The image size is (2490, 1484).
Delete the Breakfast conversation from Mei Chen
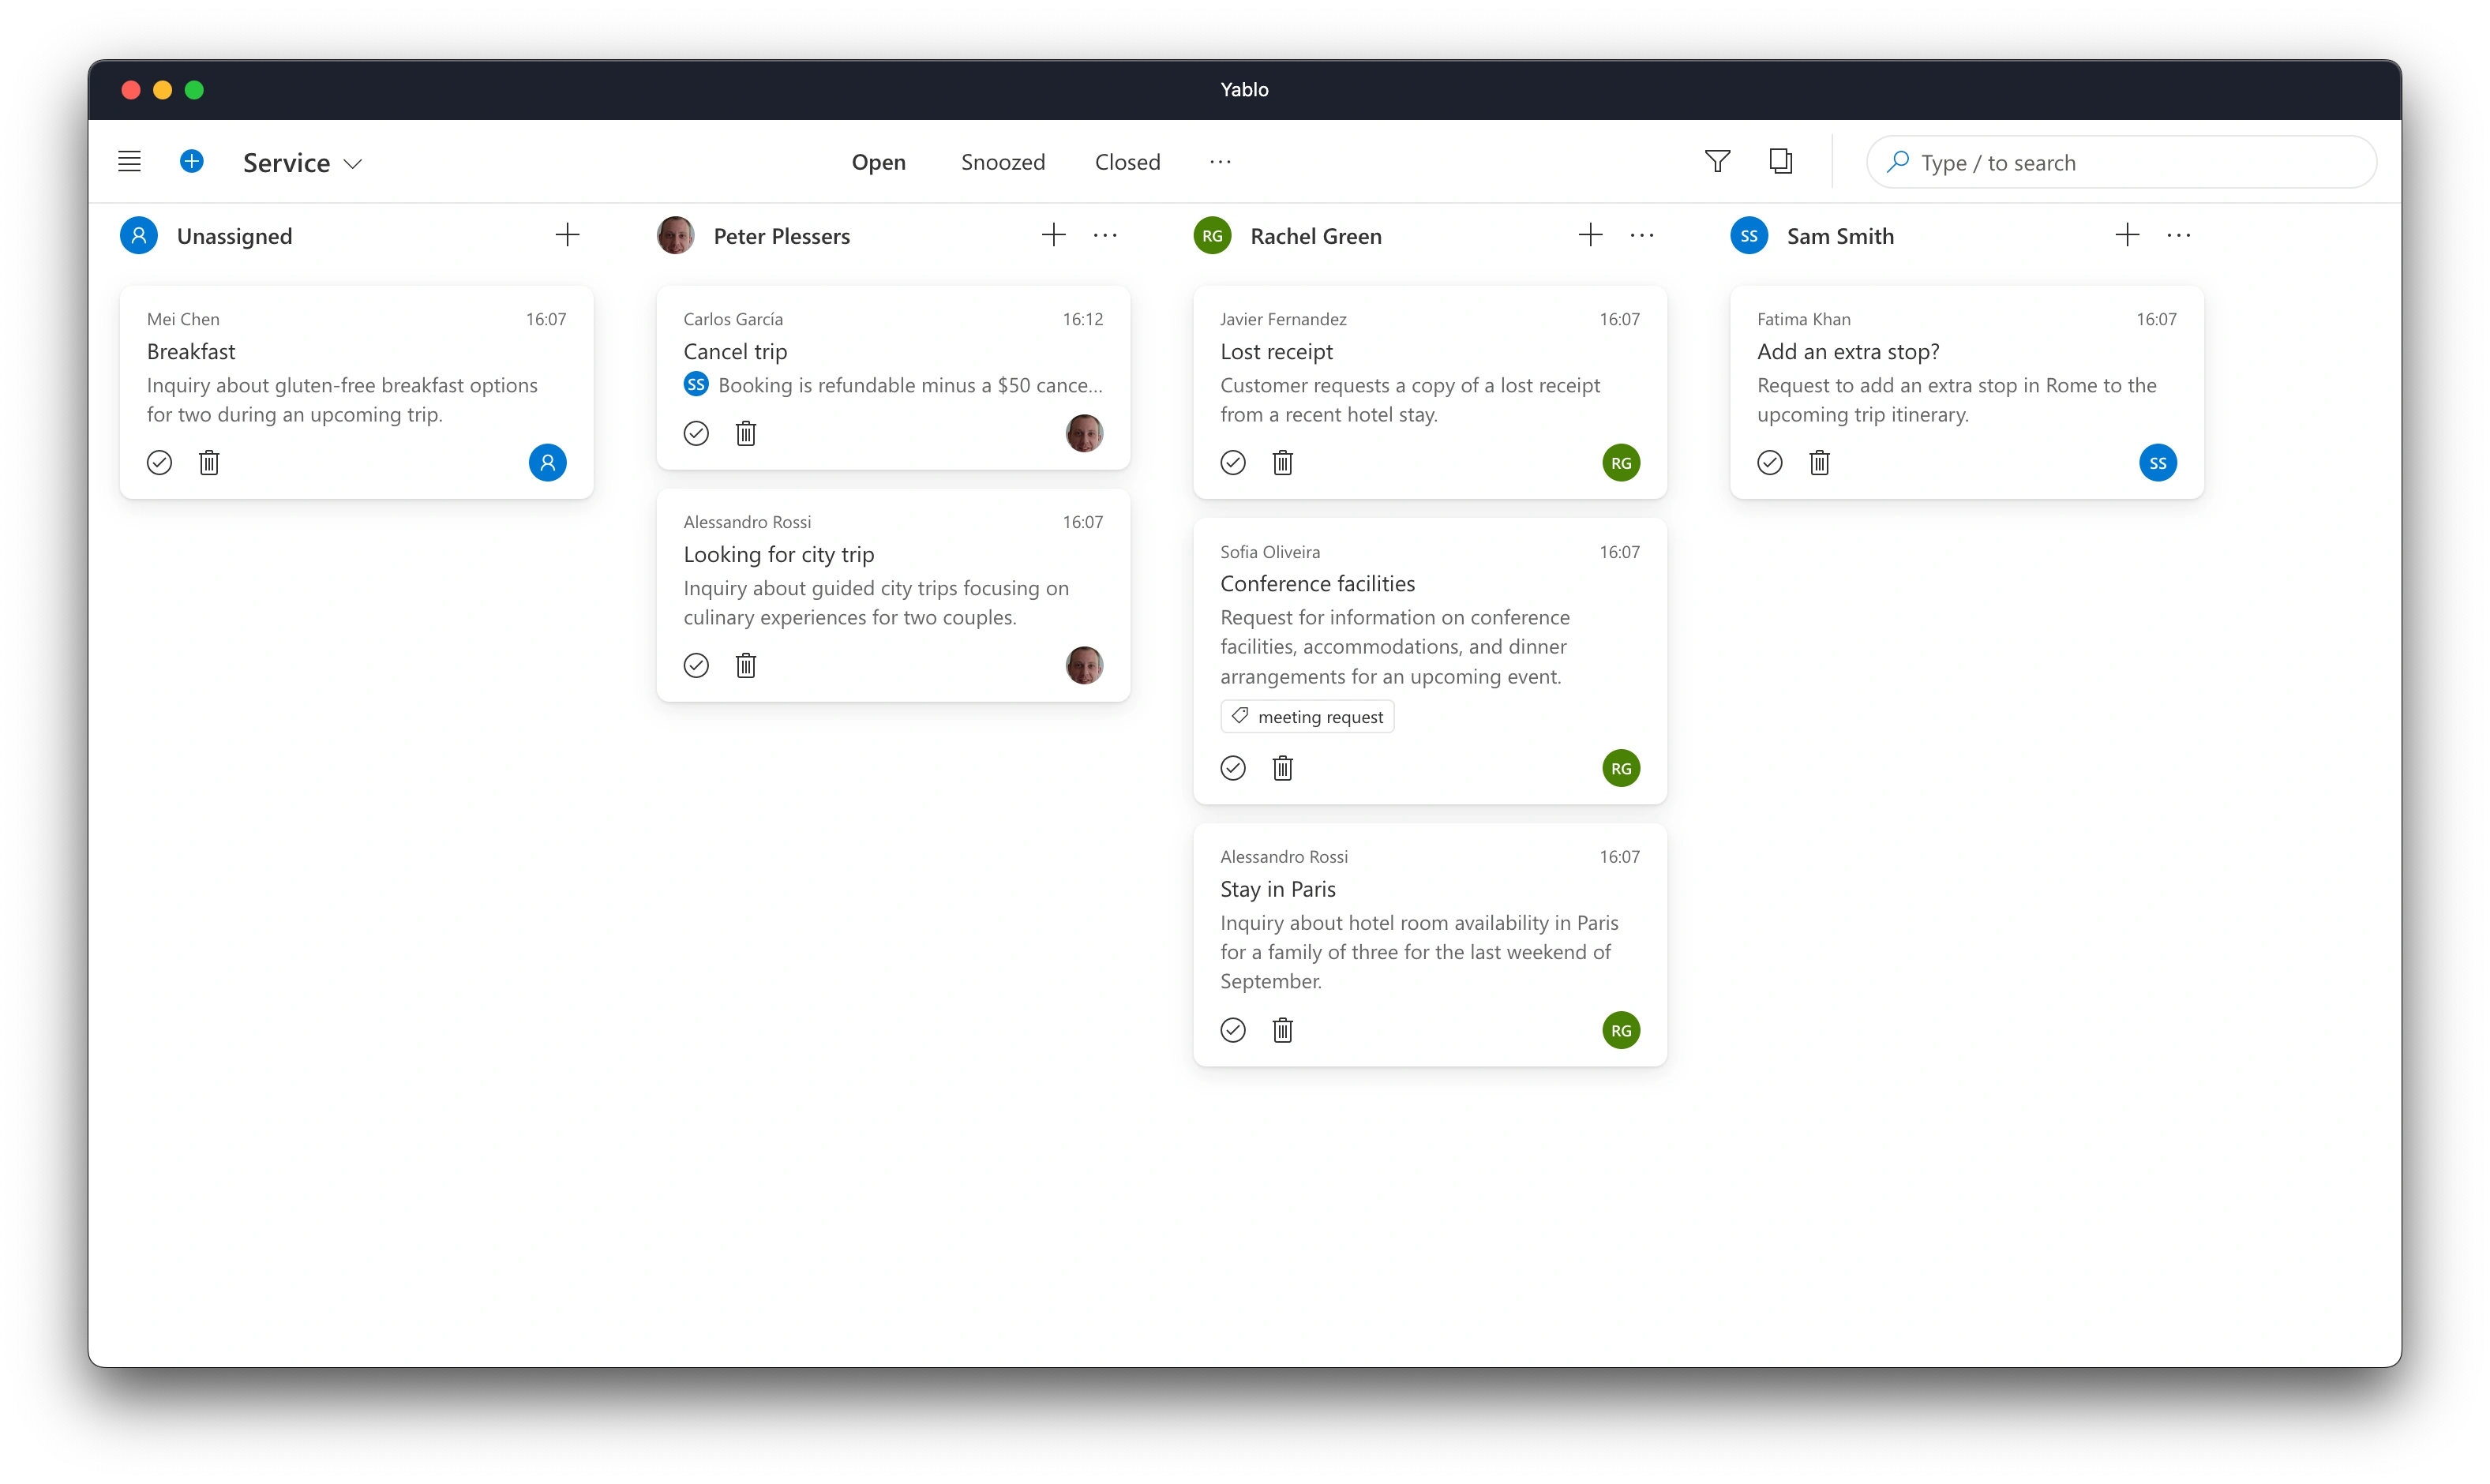(209, 462)
